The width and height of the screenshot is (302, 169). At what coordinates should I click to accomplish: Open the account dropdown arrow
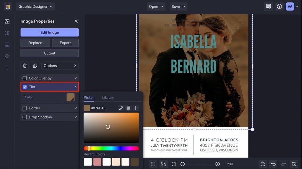click(x=297, y=6)
